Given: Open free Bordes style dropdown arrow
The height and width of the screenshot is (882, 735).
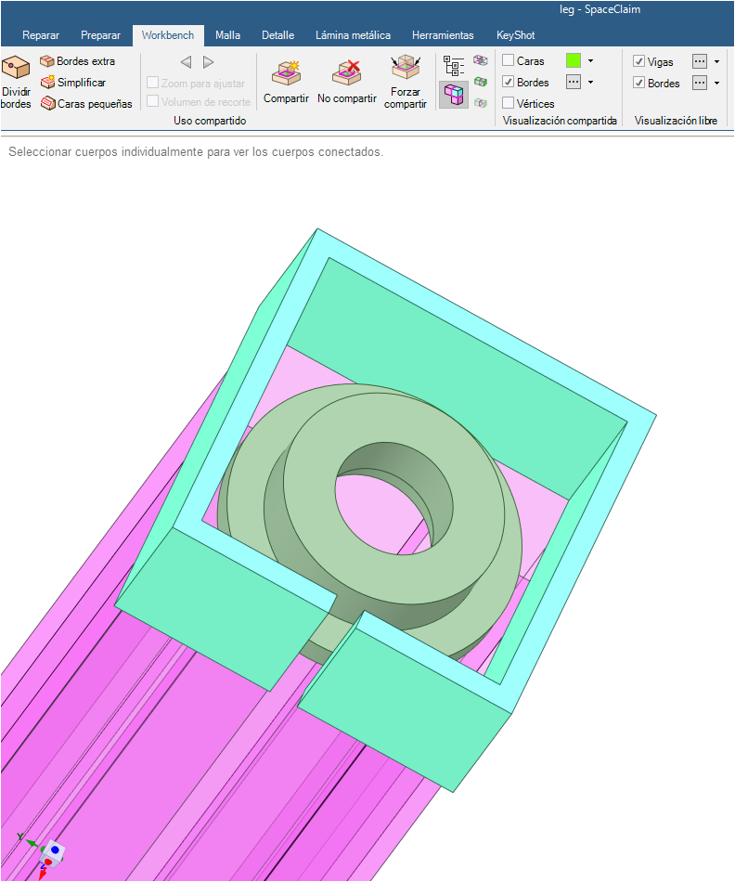Looking at the screenshot, I should (717, 84).
